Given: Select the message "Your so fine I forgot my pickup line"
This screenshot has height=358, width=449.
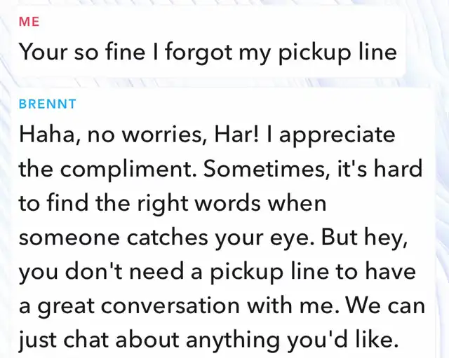Looking at the screenshot, I should tap(208, 52).
